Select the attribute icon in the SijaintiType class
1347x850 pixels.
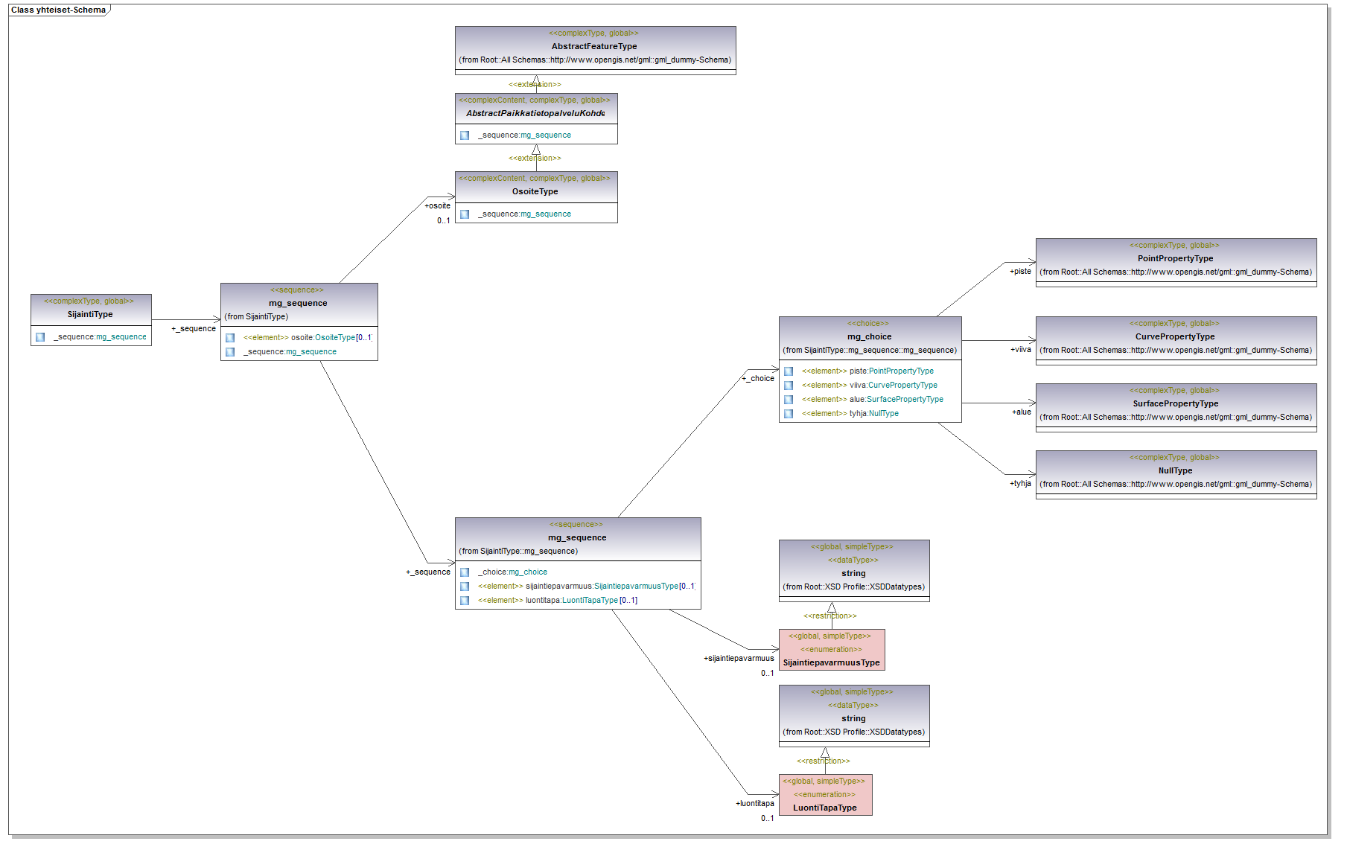tap(40, 337)
